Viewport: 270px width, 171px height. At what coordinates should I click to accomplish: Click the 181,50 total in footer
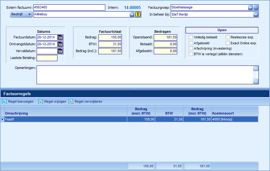197,166
